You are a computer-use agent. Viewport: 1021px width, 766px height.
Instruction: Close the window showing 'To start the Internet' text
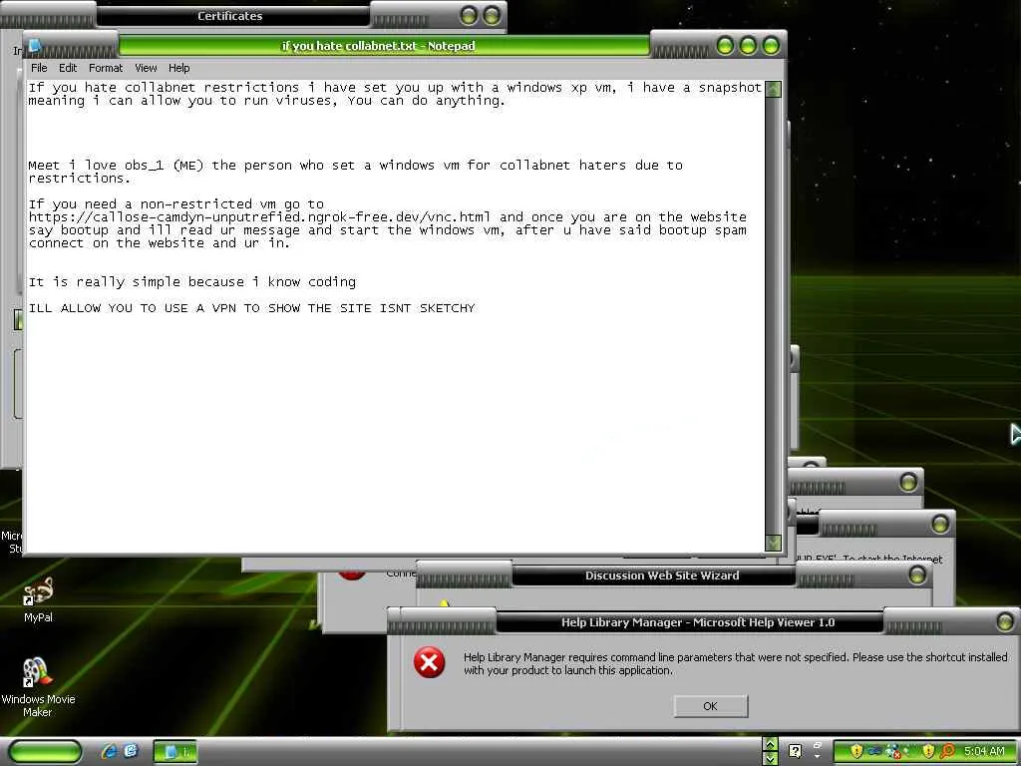[x=939, y=524]
